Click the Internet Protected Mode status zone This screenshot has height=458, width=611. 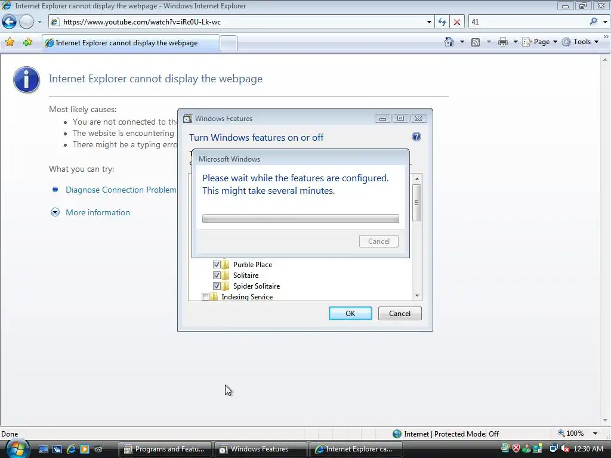tap(446, 434)
